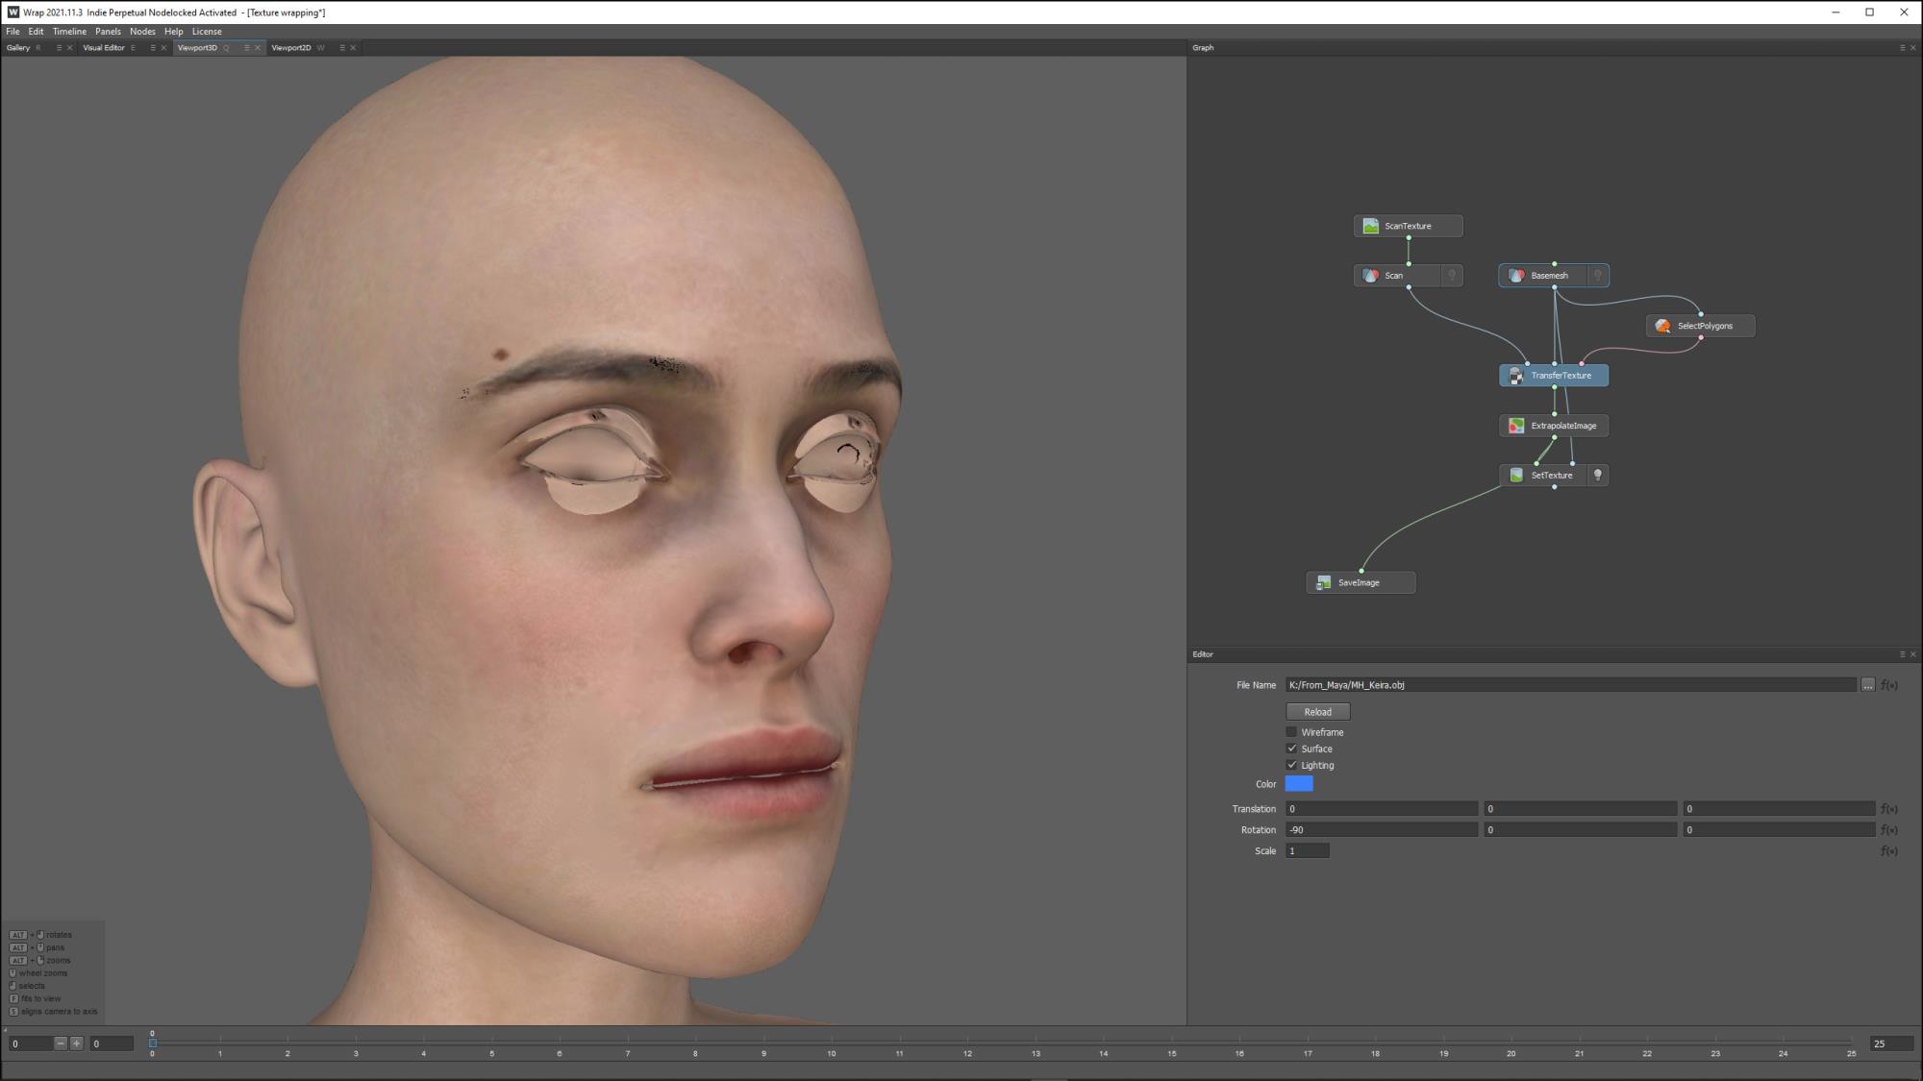Click the Reload button

coord(1317,712)
